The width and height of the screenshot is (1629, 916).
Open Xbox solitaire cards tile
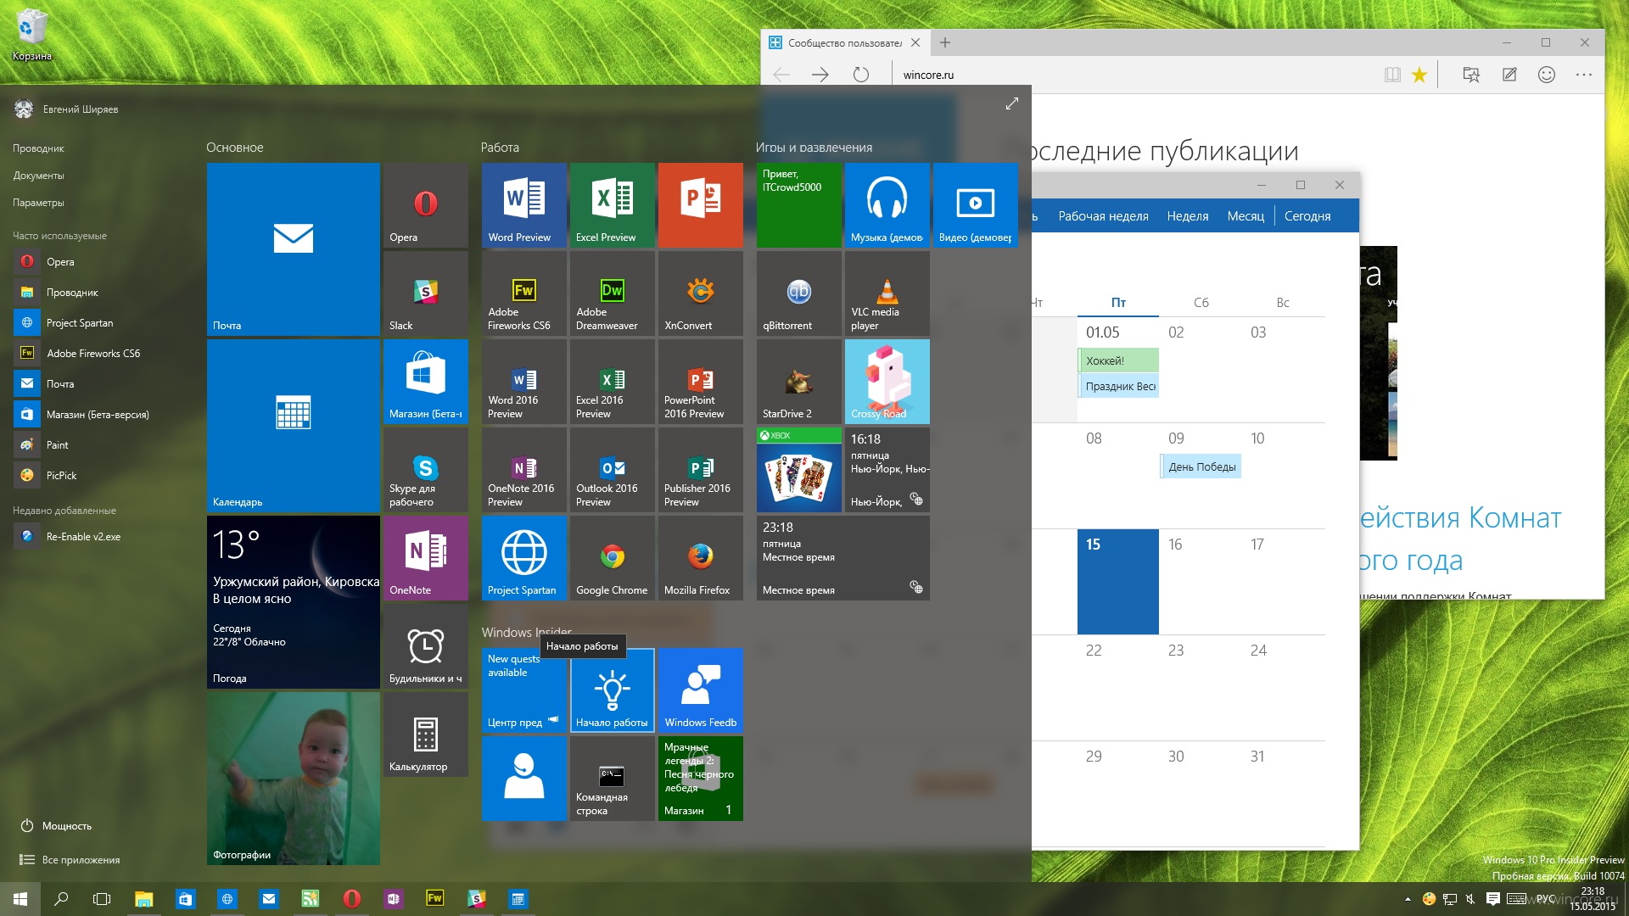pos(798,470)
